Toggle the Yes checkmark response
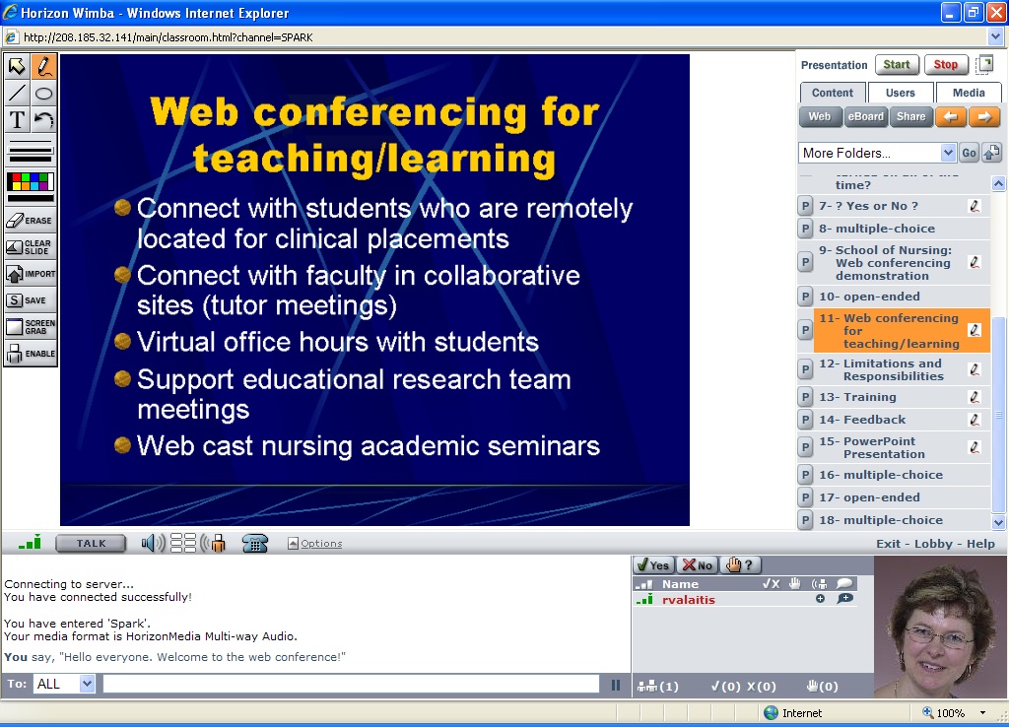This screenshot has width=1009, height=727. pos(652,564)
